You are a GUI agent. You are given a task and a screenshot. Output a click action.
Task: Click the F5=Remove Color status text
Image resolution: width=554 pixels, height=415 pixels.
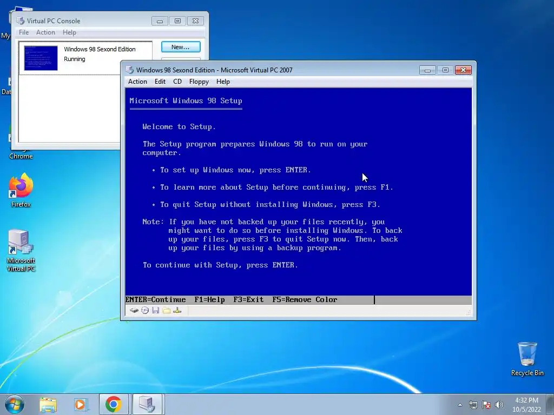305,299
